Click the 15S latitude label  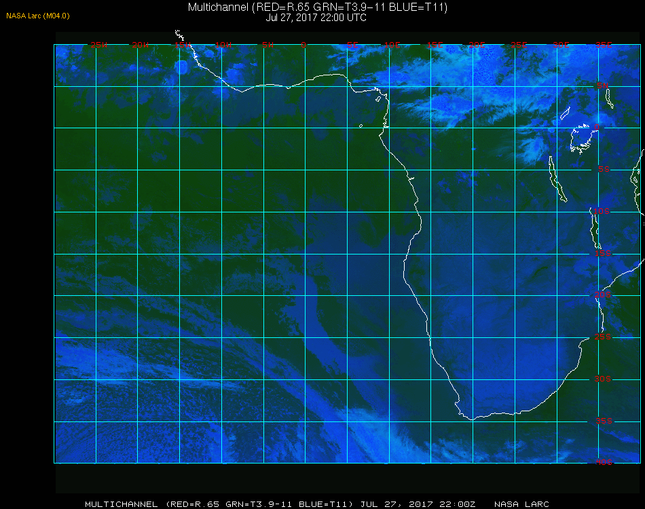click(603, 253)
